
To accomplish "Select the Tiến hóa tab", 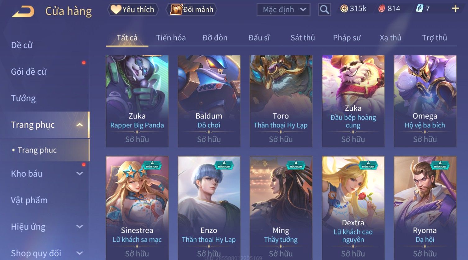I will coord(171,38).
